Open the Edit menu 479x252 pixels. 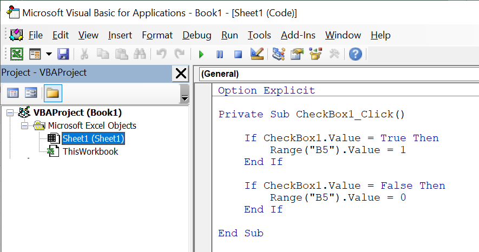click(x=61, y=35)
